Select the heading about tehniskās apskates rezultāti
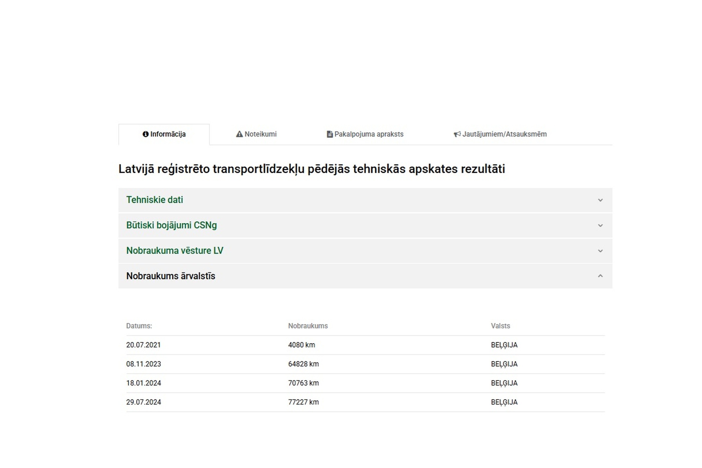Image resolution: width=702 pixels, height=468 pixels. click(x=312, y=169)
